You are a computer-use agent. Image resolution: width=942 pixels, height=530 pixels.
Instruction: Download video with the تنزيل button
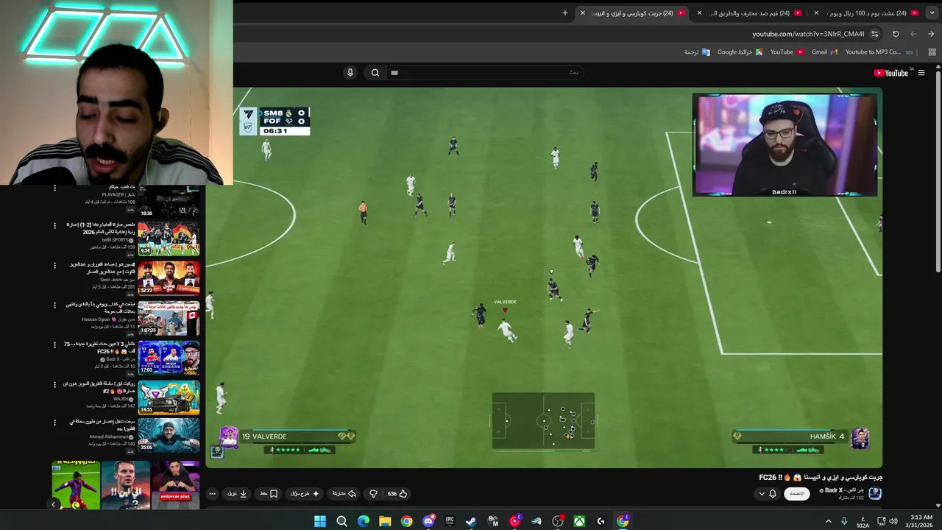(237, 494)
